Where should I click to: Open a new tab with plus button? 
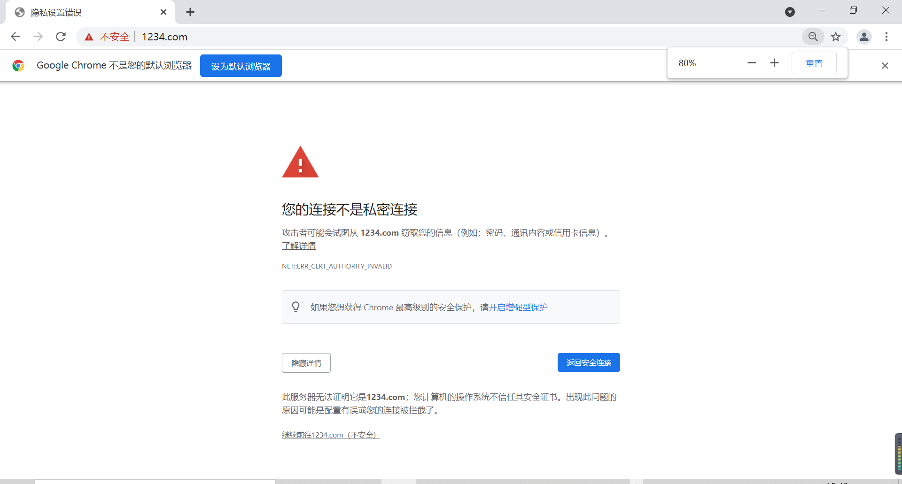190,12
